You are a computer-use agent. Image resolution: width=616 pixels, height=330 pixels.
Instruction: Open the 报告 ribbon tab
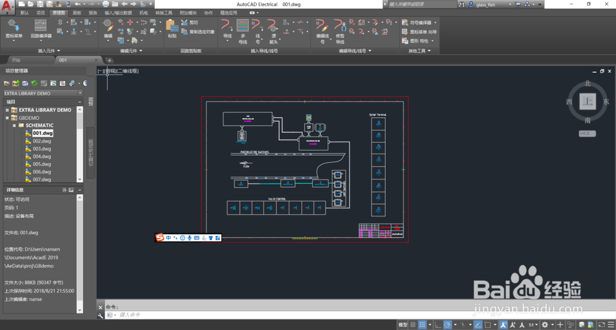click(x=93, y=13)
